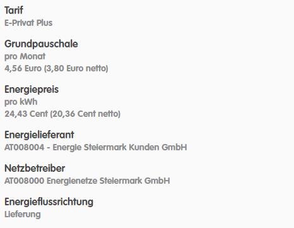Click the Netzbetreiber heading

click(x=35, y=169)
